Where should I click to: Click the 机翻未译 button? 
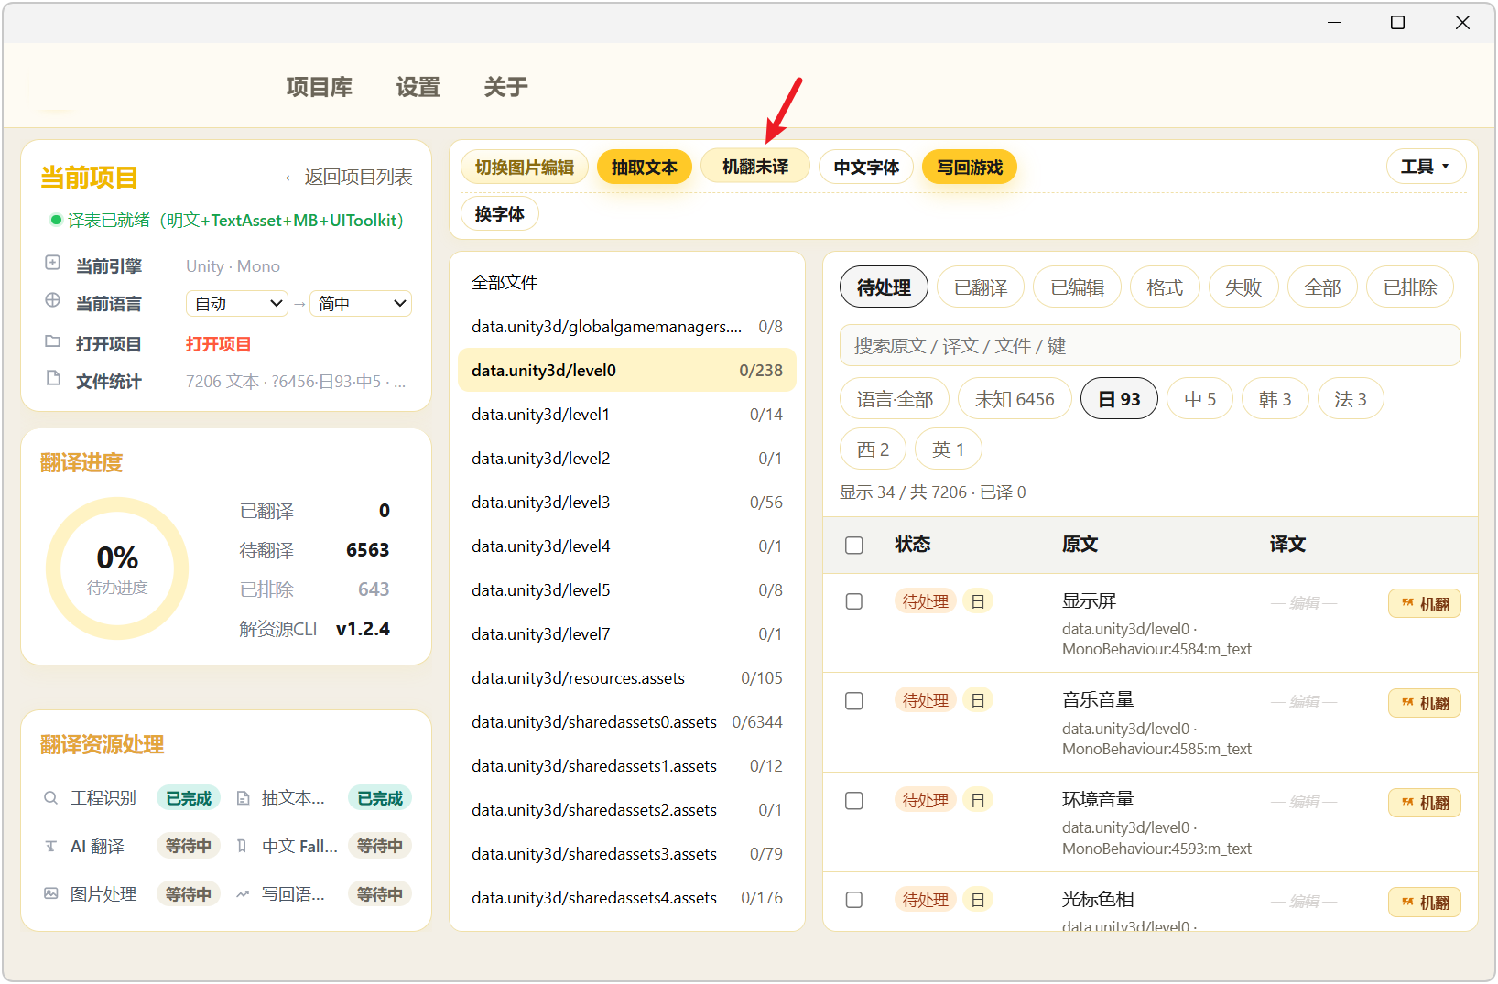coord(755,167)
